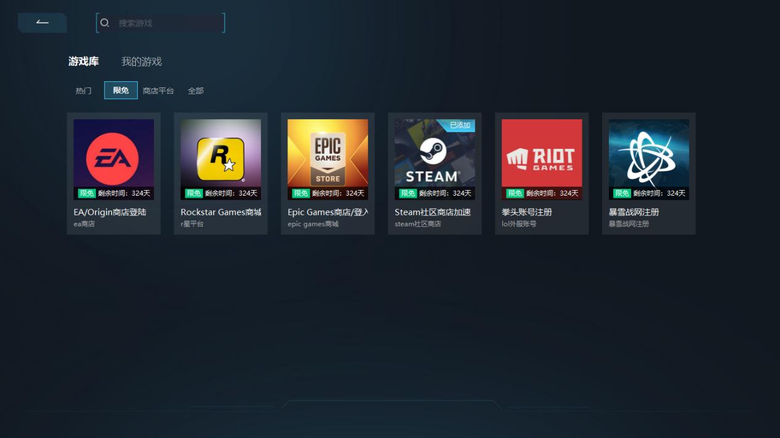Switch to the 我的游戏 tab

click(141, 62)
